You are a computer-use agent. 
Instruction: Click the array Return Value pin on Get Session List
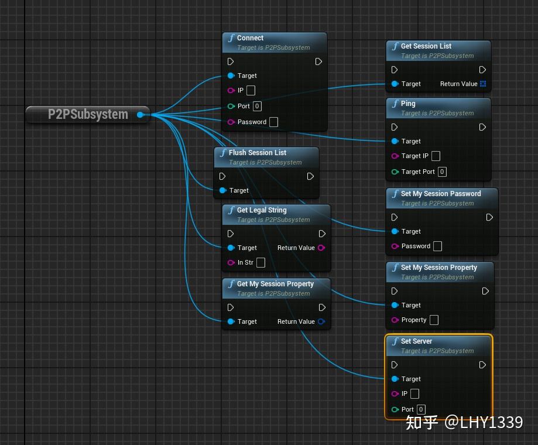(x=483, y=84)
